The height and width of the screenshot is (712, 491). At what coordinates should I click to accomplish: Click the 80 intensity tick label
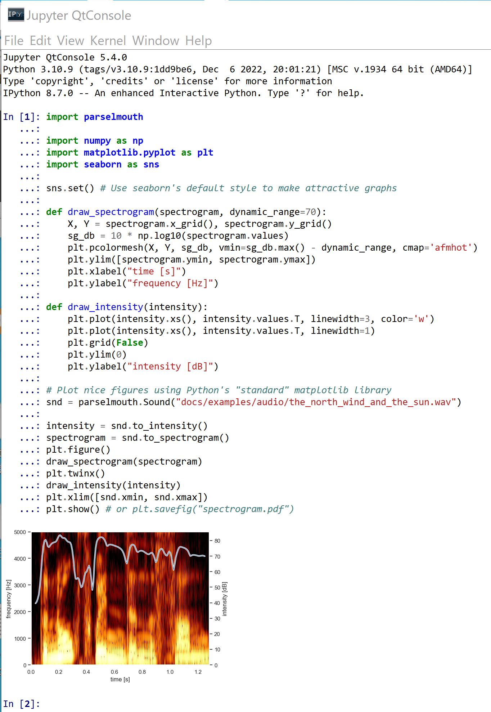217,541
